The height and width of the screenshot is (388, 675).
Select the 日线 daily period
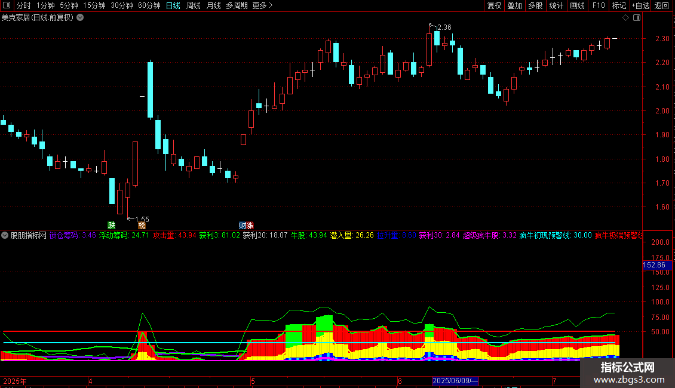pyautogui.click(x=173, y=5)
